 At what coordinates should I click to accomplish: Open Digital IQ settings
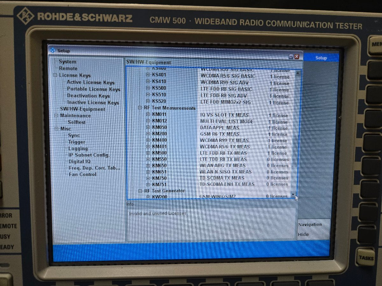click(x=80, y=161)
